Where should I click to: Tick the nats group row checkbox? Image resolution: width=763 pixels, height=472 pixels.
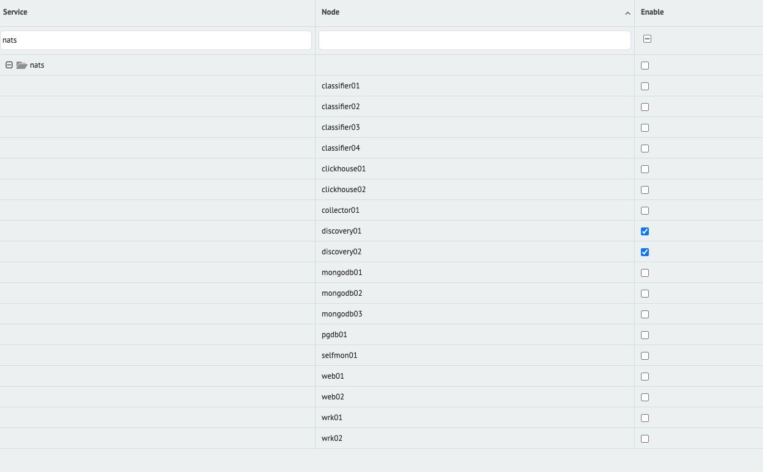pyautogui.click(x=645, y=65)
